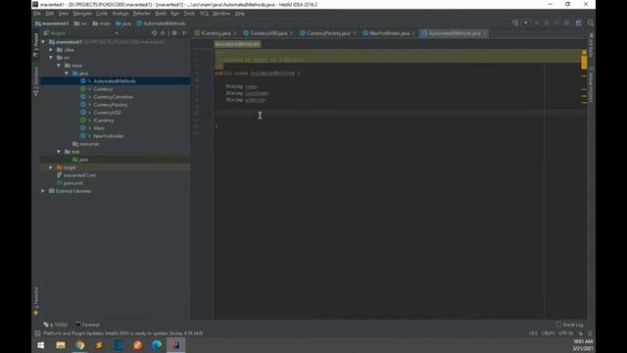Click AutomatedMethods in the breadcrumb bar
The height and width of the screenshot is (353, 627).
[x=161, y=24]
